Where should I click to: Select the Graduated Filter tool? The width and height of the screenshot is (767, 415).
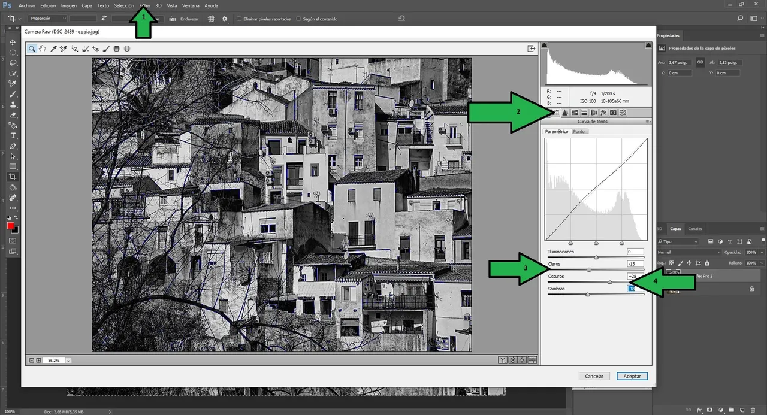[117, 49]
